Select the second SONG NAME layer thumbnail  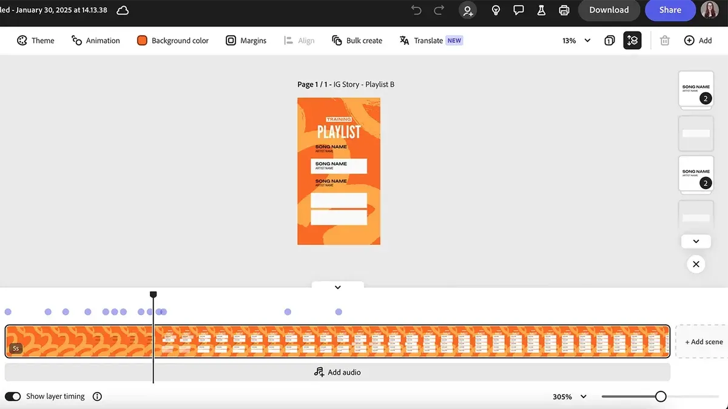696,173
